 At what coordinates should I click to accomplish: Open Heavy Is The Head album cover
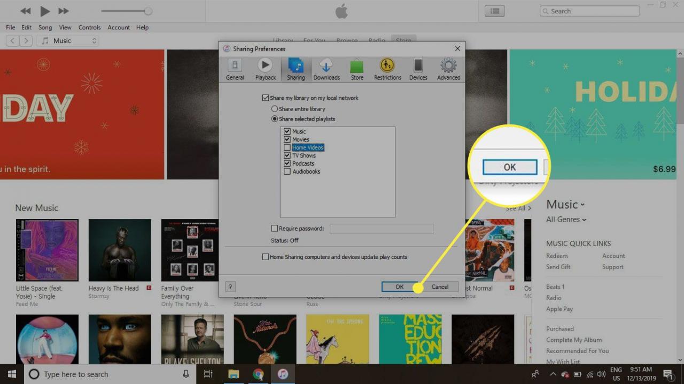coord(120,250)
